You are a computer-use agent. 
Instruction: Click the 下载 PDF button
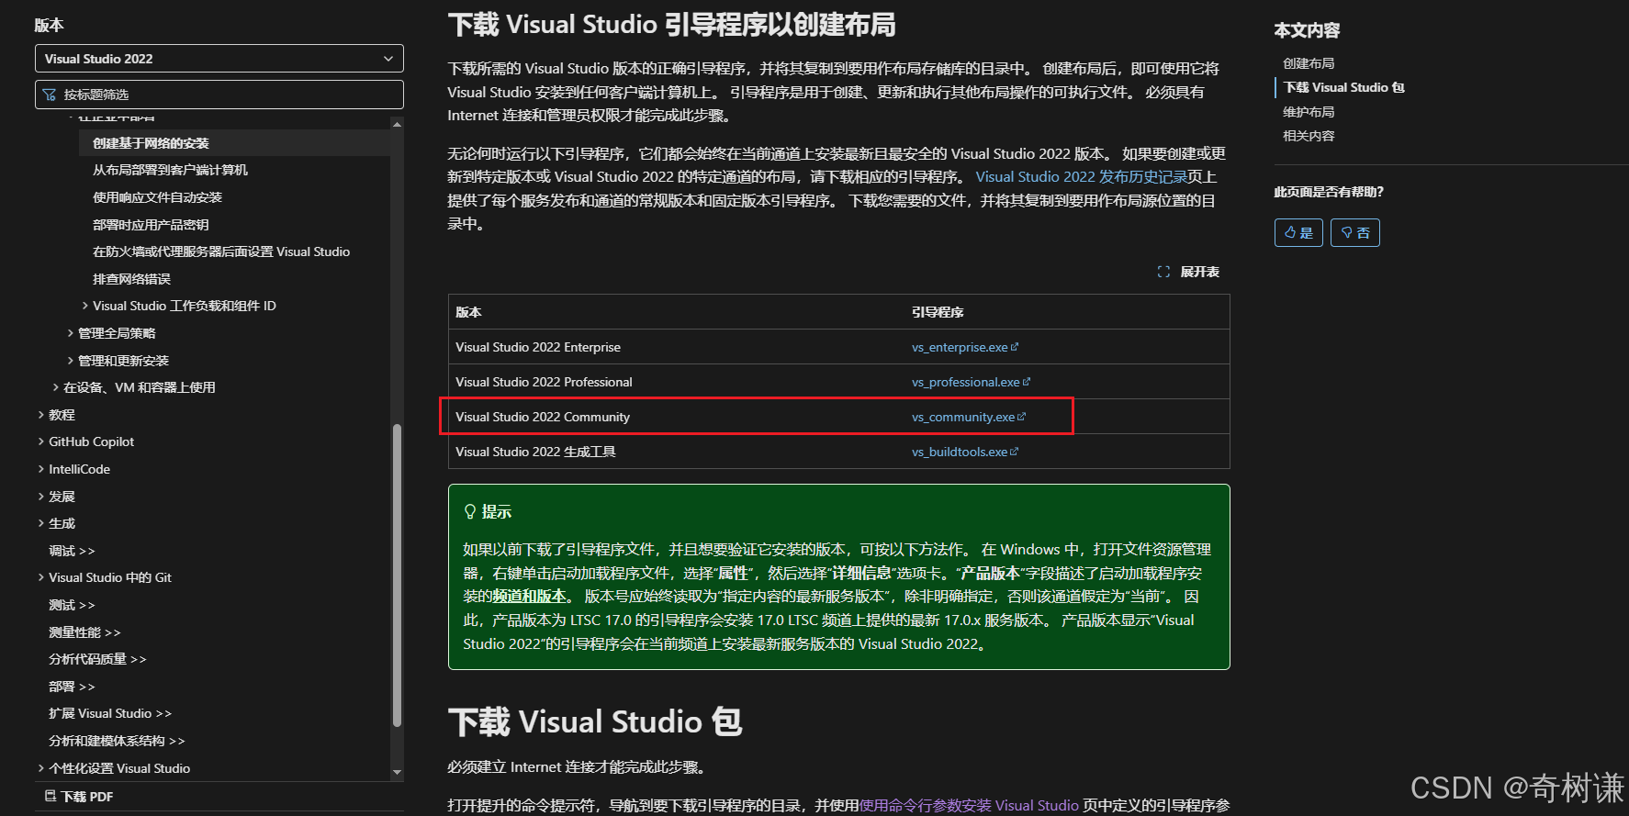(79, 797)
